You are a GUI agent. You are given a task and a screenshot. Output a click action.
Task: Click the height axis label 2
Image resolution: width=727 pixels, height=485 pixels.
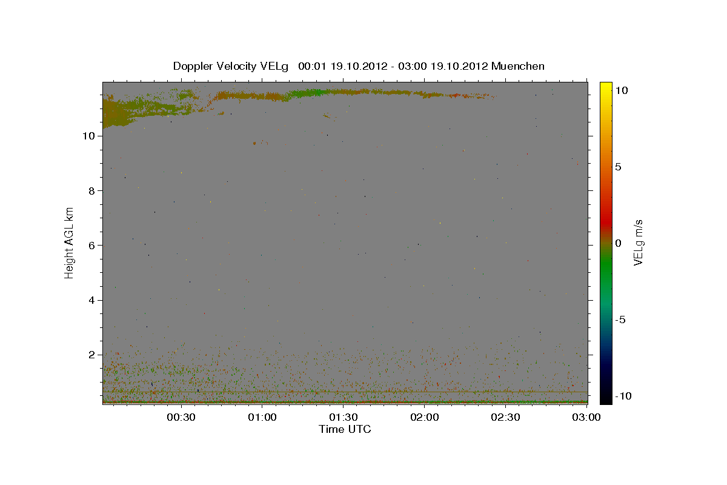click(91, 355)
